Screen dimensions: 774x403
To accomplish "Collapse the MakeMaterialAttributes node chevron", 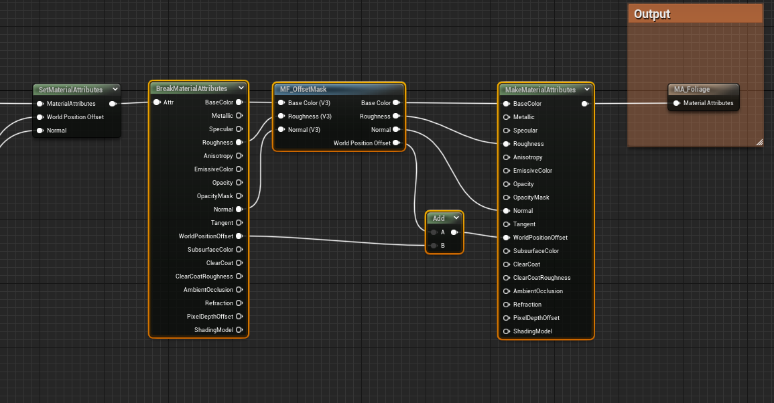I will pos(587,89).
